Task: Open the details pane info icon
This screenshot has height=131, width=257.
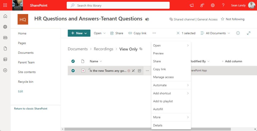Action: point(238,33)
